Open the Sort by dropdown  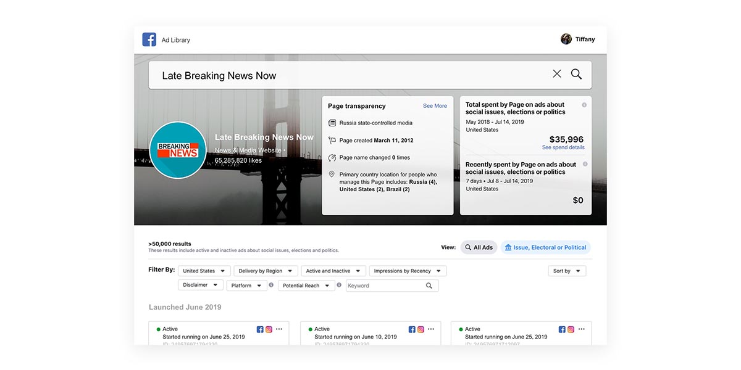[567, 271]
